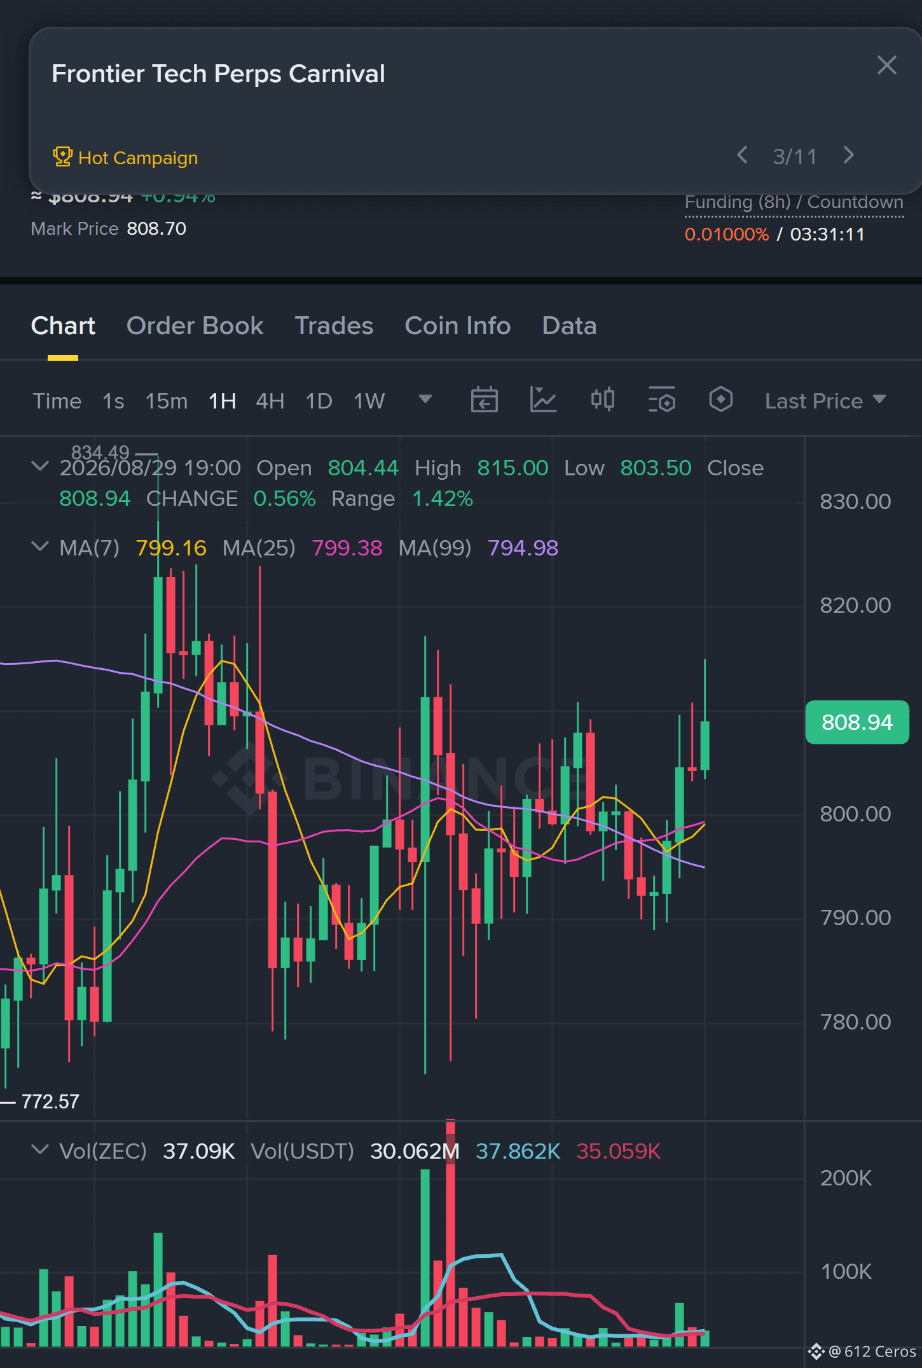Screen dimensions: 922x1368
Task: Open the Coin Info tab
Action: coord(458,326)
